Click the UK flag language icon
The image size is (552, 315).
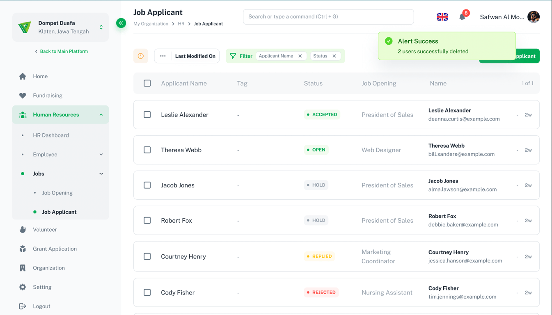click(442, 17)
